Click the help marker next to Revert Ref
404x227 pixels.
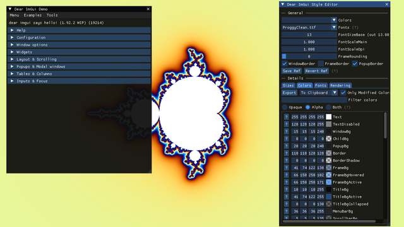pyautogui.click(x=335, y=71)
